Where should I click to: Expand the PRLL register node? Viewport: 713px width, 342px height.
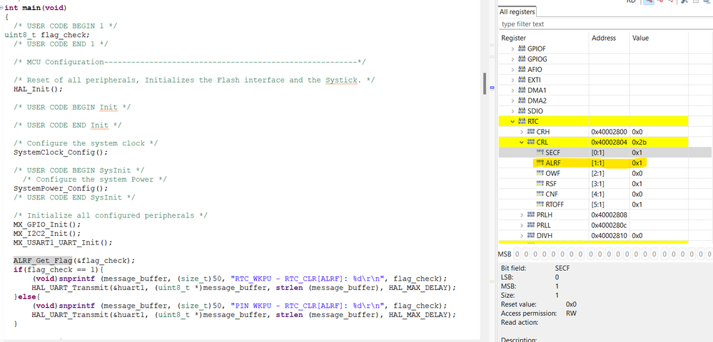pyautogui.click(x=522, y=225)
